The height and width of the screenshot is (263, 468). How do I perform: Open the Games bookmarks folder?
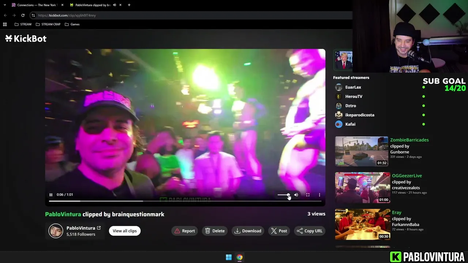tap(72, 24)
